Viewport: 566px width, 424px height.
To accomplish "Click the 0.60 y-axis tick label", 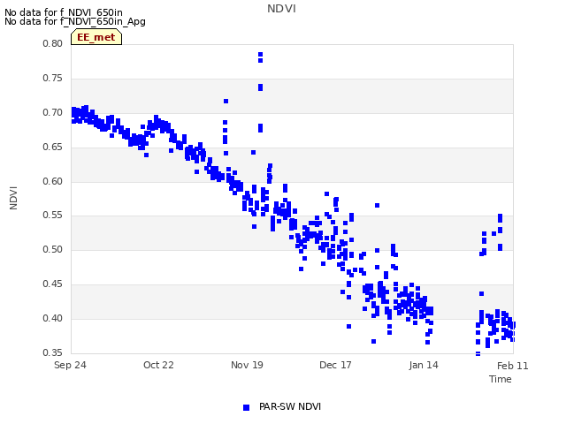I will coord(53,181).
